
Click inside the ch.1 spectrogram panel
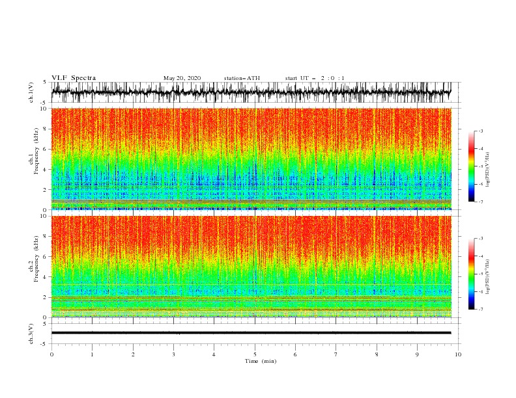click(251, 159)
